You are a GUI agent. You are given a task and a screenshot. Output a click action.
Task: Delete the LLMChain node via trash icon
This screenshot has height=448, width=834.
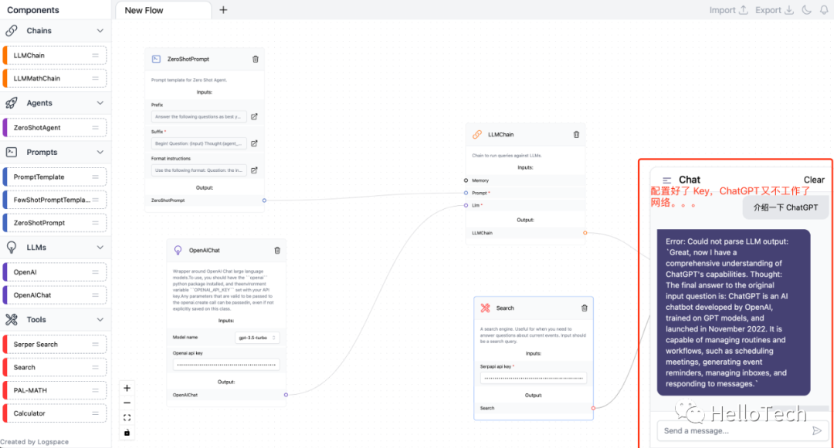576,134
